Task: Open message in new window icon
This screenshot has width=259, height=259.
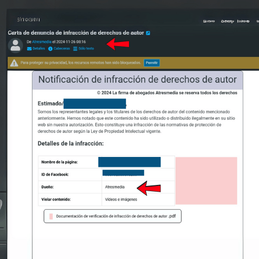Action: pyautogui.click(x=148, y=33)
